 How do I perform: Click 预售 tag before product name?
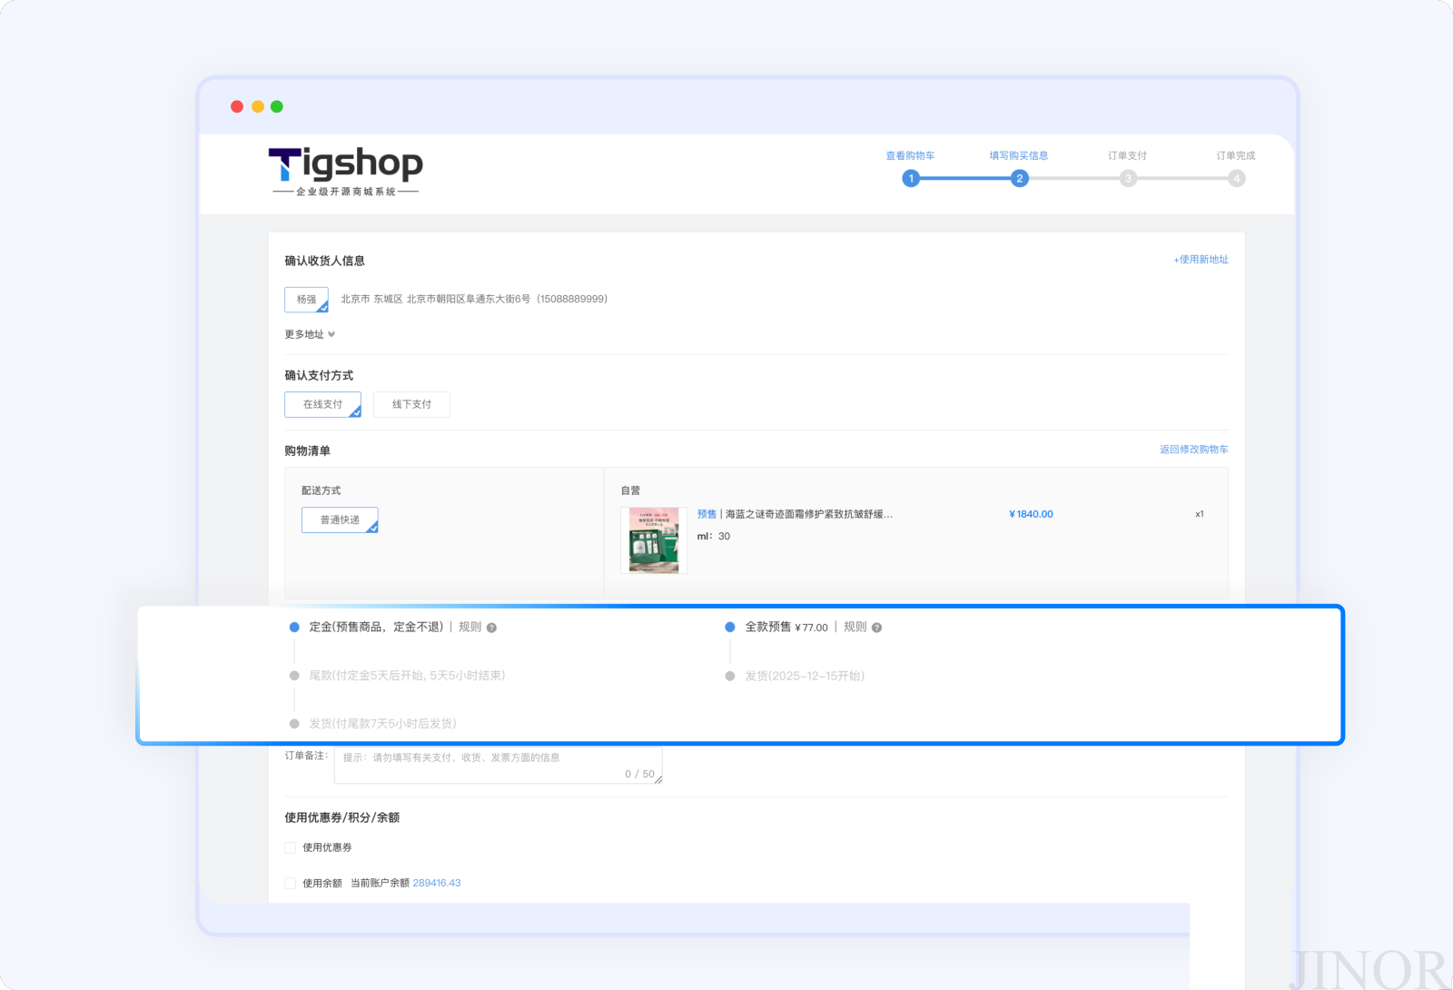click(x=707, y=514)
